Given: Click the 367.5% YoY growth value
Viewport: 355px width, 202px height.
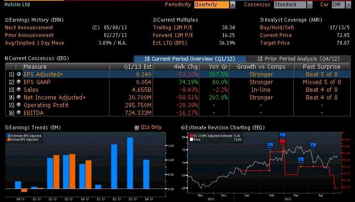Looking at the screenshot, I should pos(218,74).
